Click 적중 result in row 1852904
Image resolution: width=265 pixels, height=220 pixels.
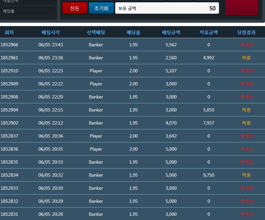[x=246, y=110]
